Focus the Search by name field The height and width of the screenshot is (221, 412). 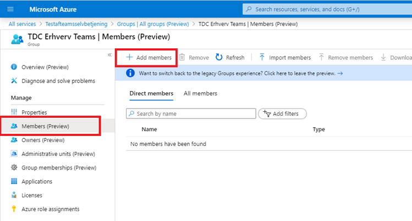pyautogui.click(x=191, y=114)
